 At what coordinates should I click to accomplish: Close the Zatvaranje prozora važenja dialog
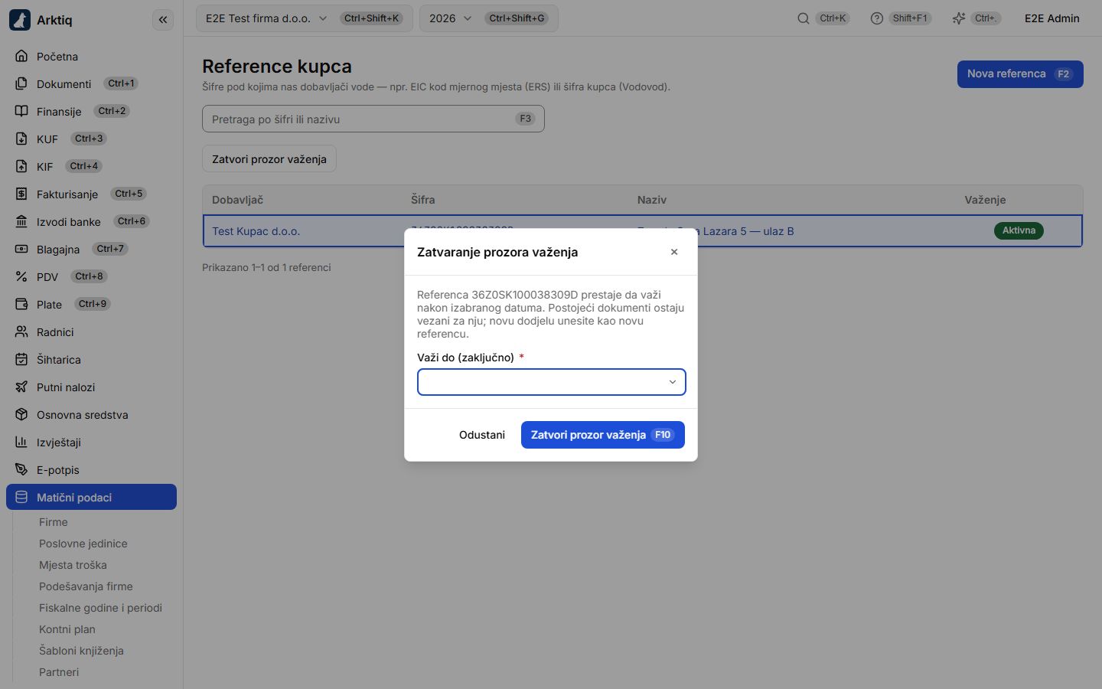674,252
